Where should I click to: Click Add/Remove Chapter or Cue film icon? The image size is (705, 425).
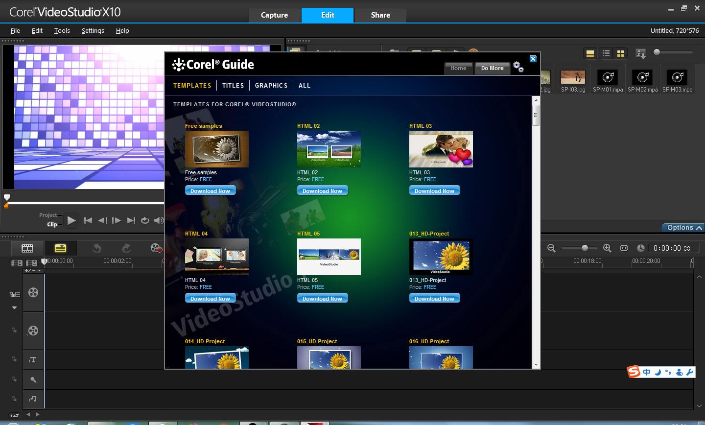tap(32, 263)
